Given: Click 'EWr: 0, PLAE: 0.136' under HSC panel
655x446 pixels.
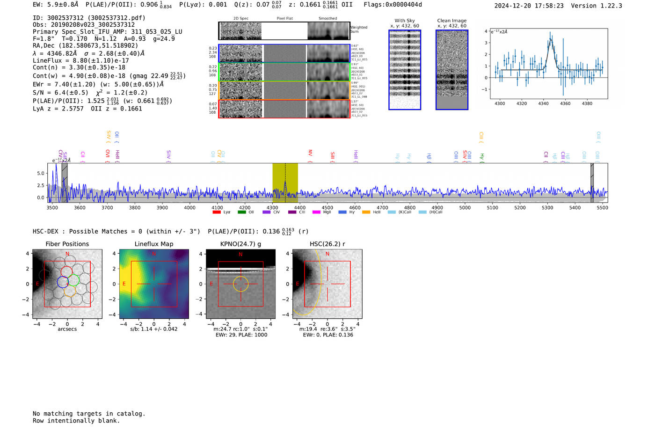Looking at the screenshot, I should 328,335.
